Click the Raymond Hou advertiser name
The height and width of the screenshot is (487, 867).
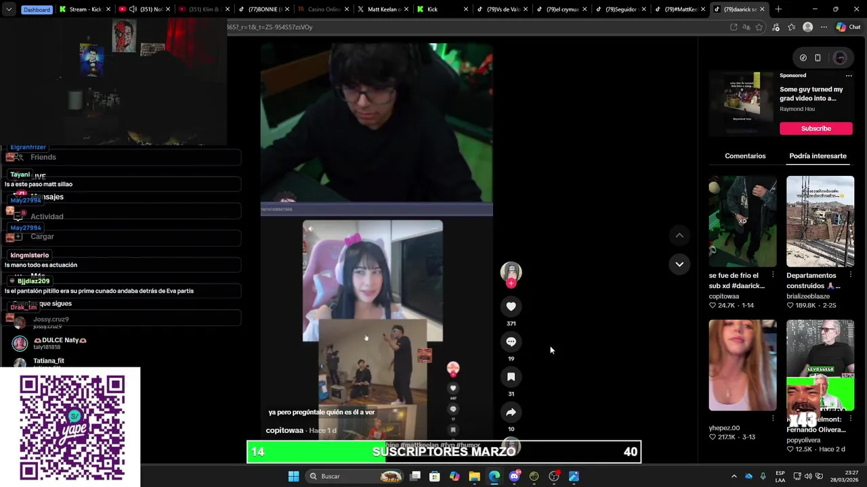(x=797, y=109)
